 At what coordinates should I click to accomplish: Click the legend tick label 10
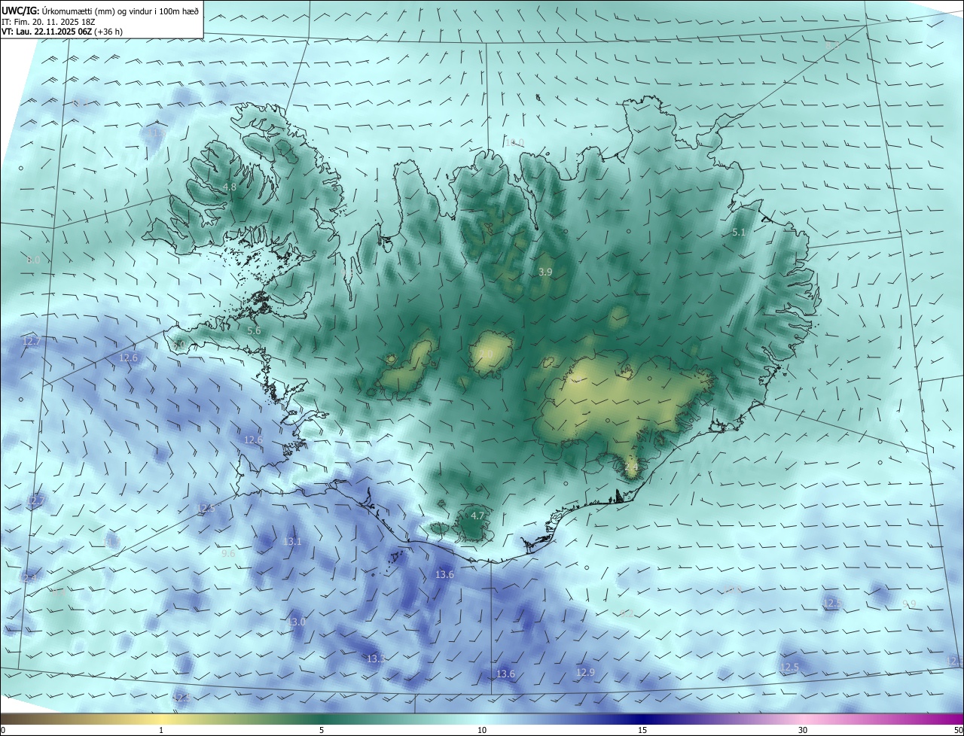click(x=482, y=730)
